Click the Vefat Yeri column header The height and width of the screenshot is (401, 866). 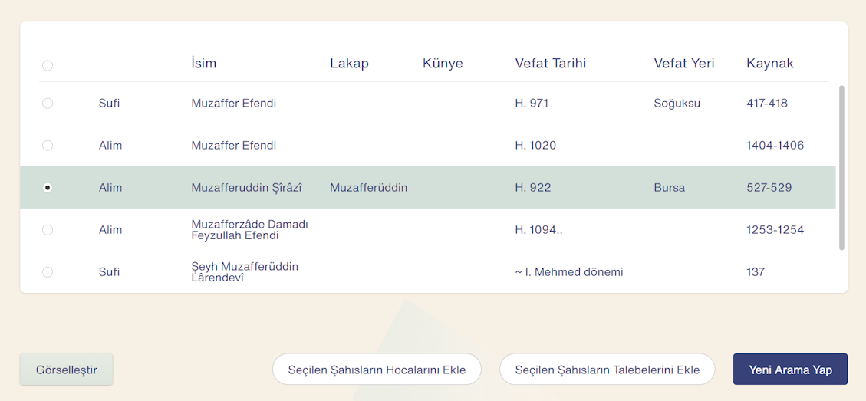tap(684, 64)
